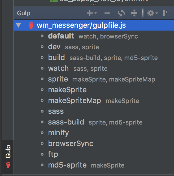
Task: Click the 'watch, browserSync' dependency text
Action: click(108, 37)
